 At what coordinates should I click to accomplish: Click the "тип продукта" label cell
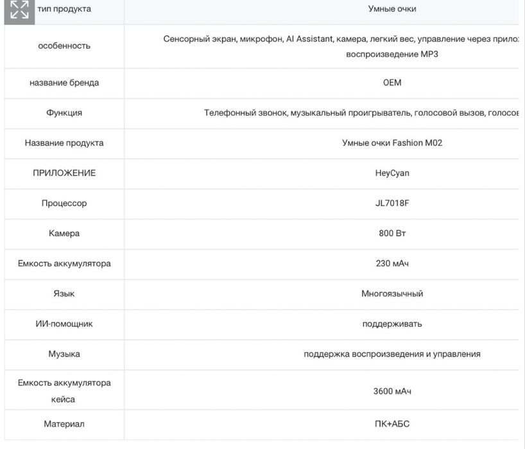[x=64, y=9]
